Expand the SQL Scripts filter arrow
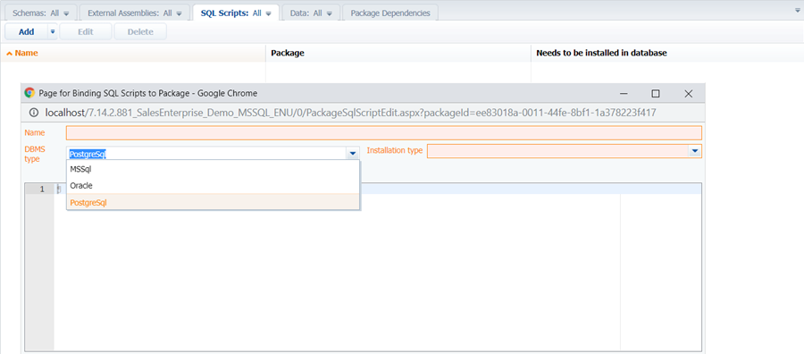Image resolution: width=804 pixels, height=354 pixels. [268, 13]
